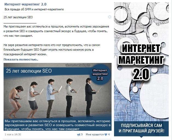Click the Вся правда об SMM group tagline

click(x=34, y=10)
